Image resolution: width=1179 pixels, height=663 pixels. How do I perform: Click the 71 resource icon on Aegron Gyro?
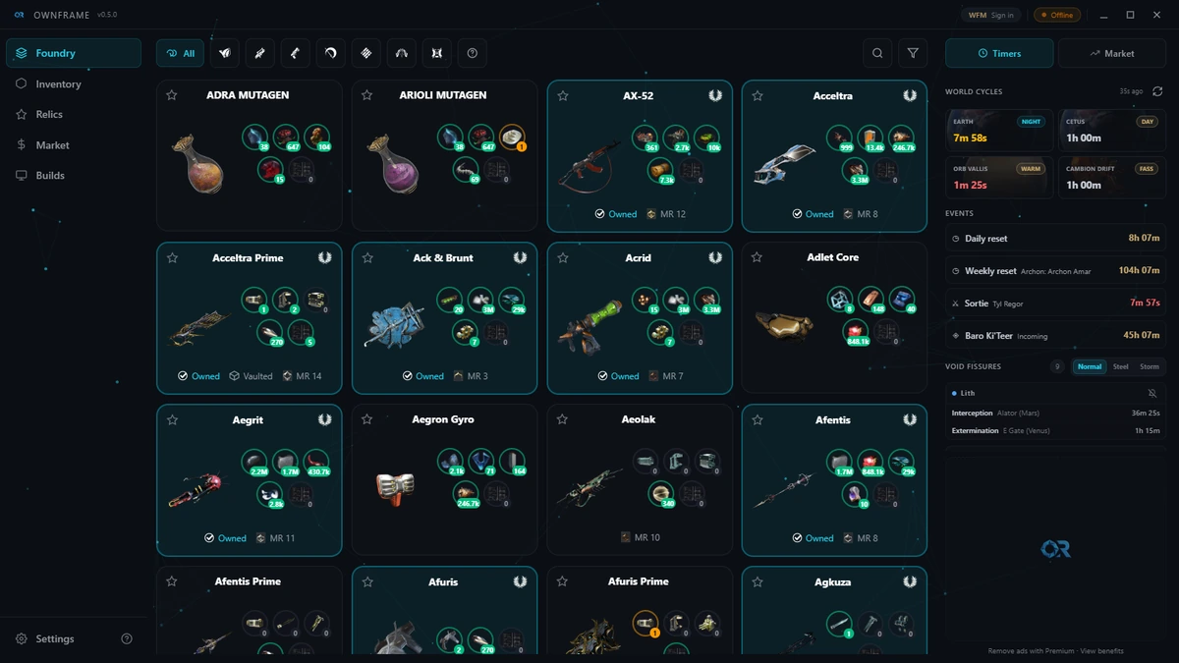coord(481,462)
